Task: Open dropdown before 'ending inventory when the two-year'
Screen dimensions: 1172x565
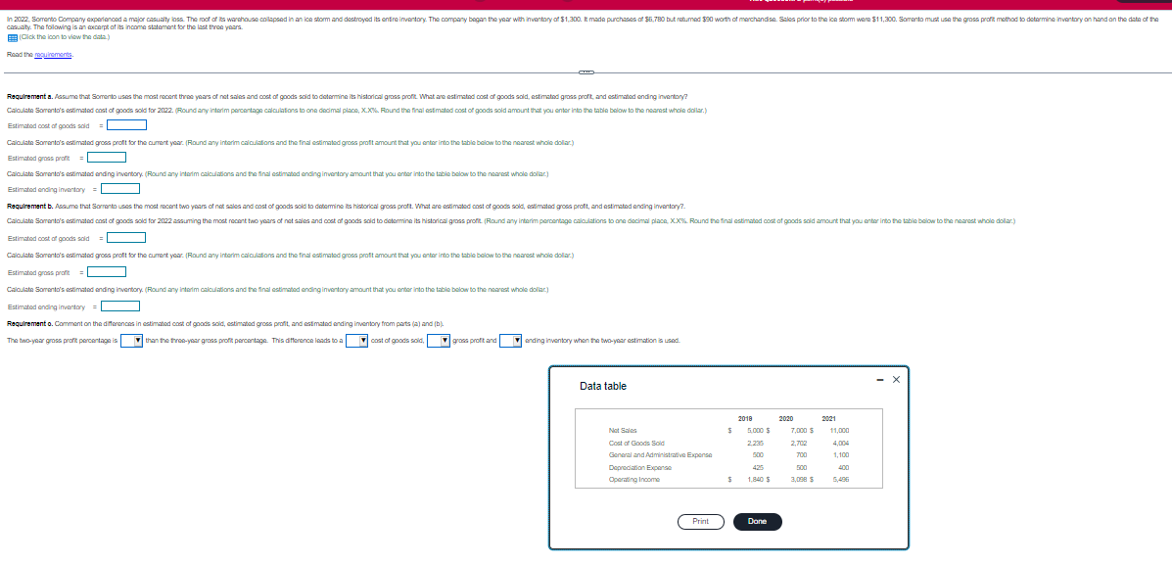Action: click(511, 341)
